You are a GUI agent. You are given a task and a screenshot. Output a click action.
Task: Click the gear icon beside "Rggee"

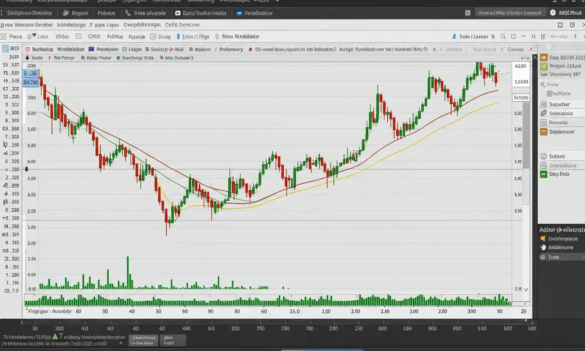(66, 13)
